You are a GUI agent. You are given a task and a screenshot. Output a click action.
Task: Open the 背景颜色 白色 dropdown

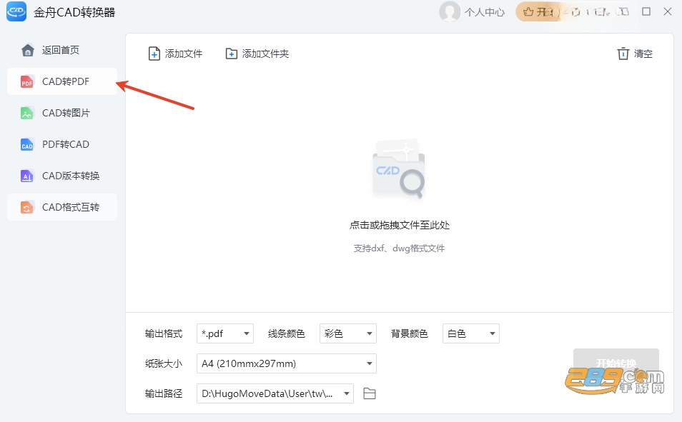471,333
